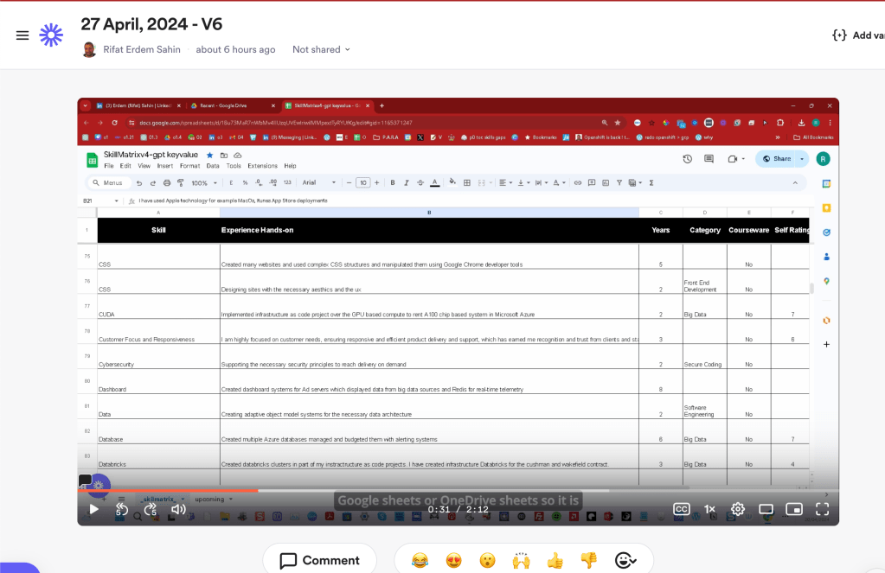Click the fill color bucket in Sheets

pos(452,182)
